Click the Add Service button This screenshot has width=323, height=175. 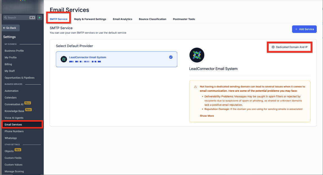[304, 29]
